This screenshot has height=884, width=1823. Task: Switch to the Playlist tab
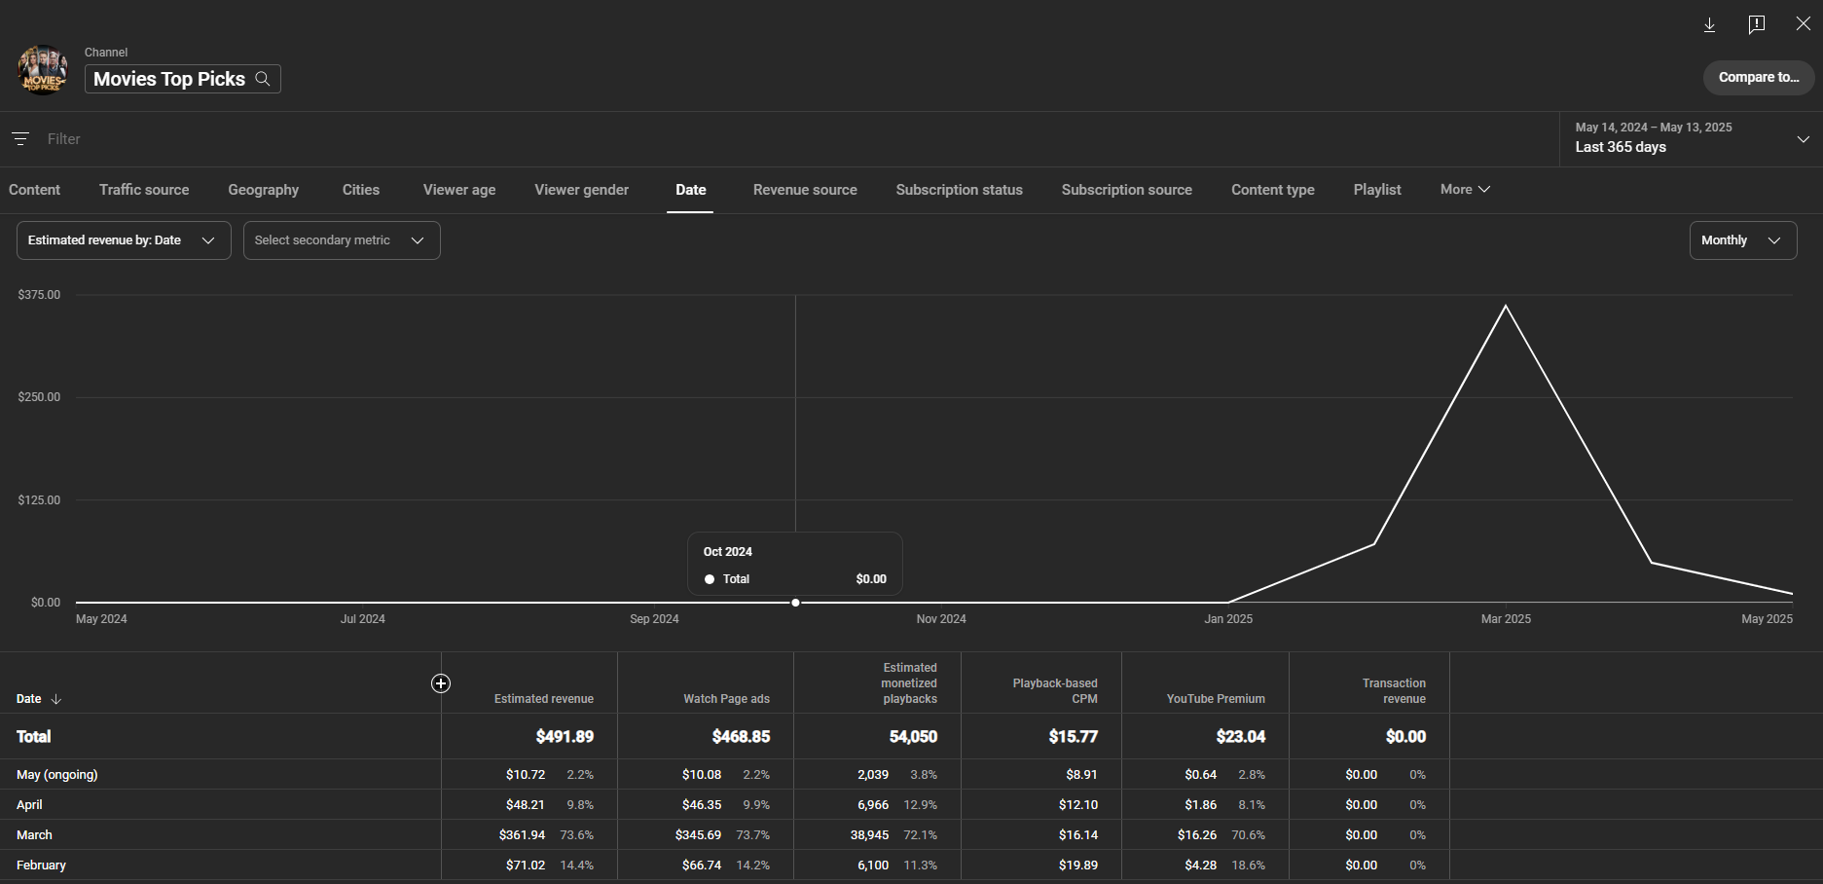click(x=1377, y=190)
